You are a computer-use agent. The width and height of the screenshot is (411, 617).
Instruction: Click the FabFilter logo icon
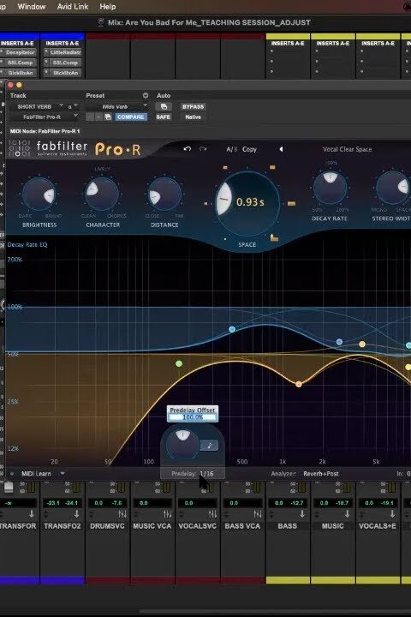coord(20,148)
